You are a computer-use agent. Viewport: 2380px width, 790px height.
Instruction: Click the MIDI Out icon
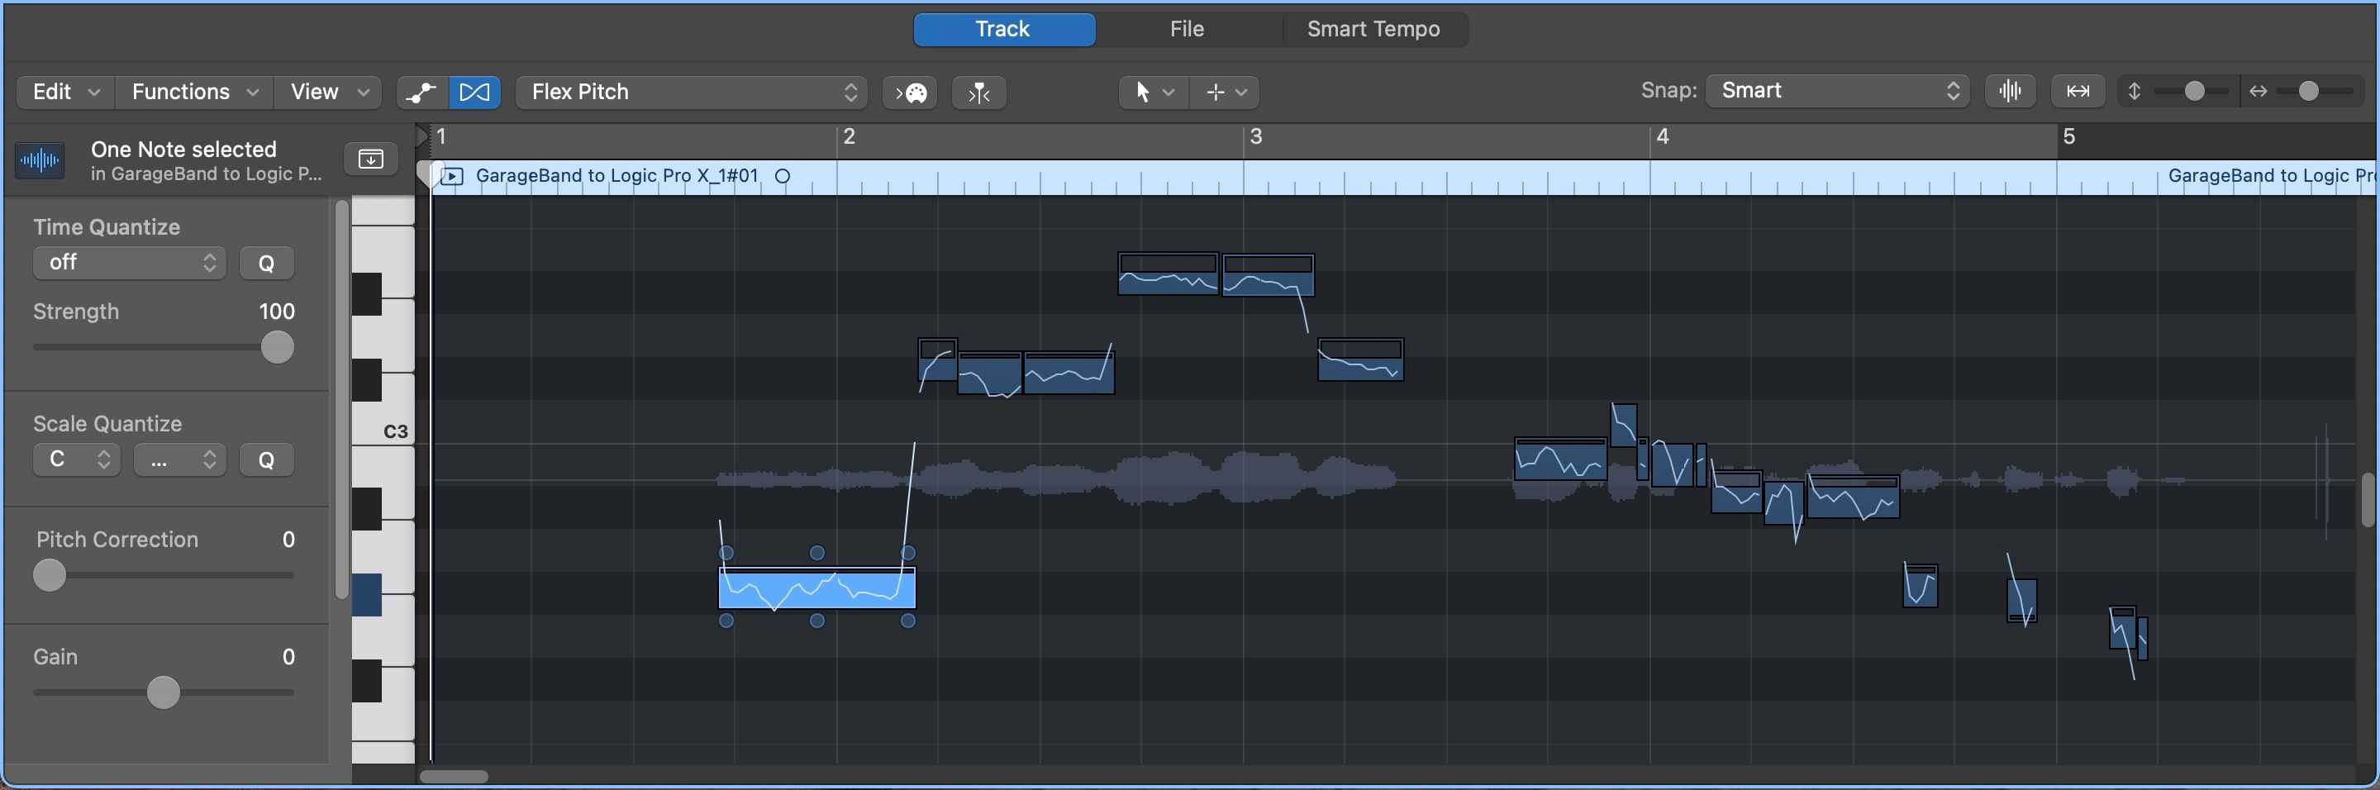pyautogui.click(x=910, y=93)
